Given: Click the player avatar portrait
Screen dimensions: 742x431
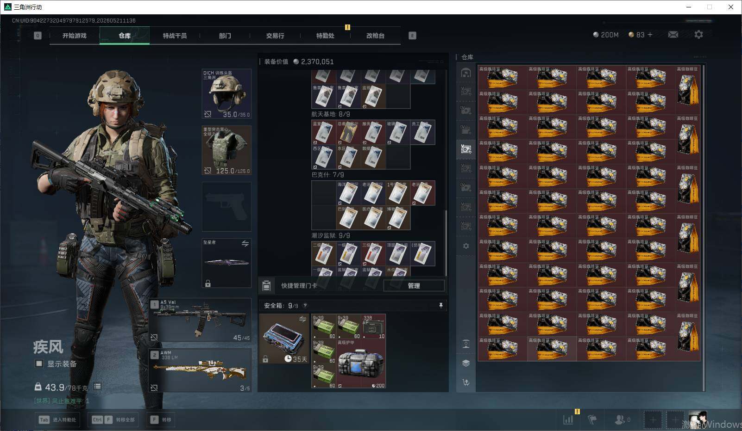Looking at the screenshot, I should (x=698, y=420).
